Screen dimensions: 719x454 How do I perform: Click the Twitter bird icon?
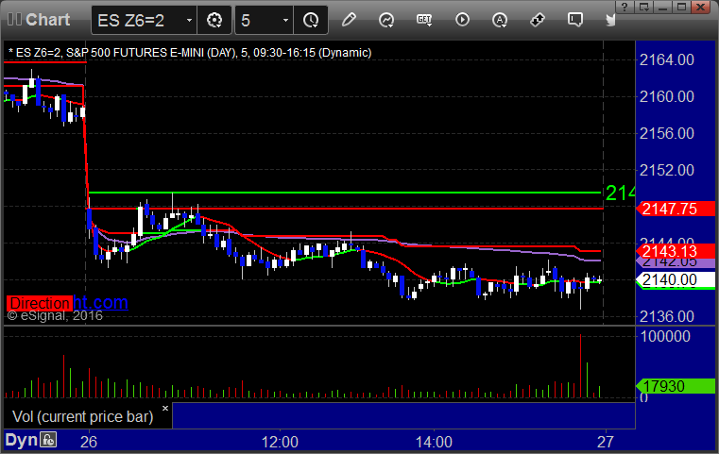click(610, 20)
